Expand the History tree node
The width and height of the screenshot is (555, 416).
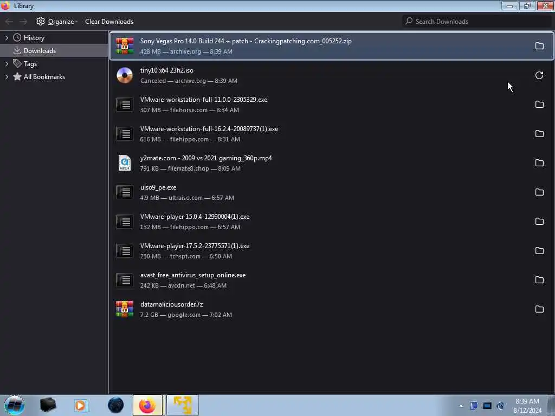[7, 38]
